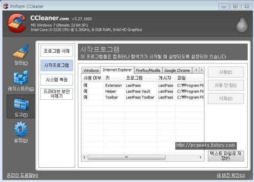Click the CCleaner logo in the header

[17, 23]
